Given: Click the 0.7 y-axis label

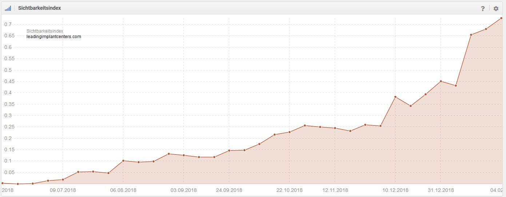Looking at the screenshot, I should point(8,24).
